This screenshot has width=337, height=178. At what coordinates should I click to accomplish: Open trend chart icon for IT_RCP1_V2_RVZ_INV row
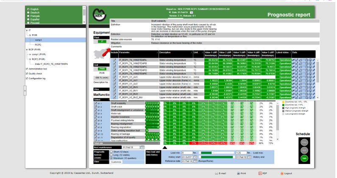point(293,97)
